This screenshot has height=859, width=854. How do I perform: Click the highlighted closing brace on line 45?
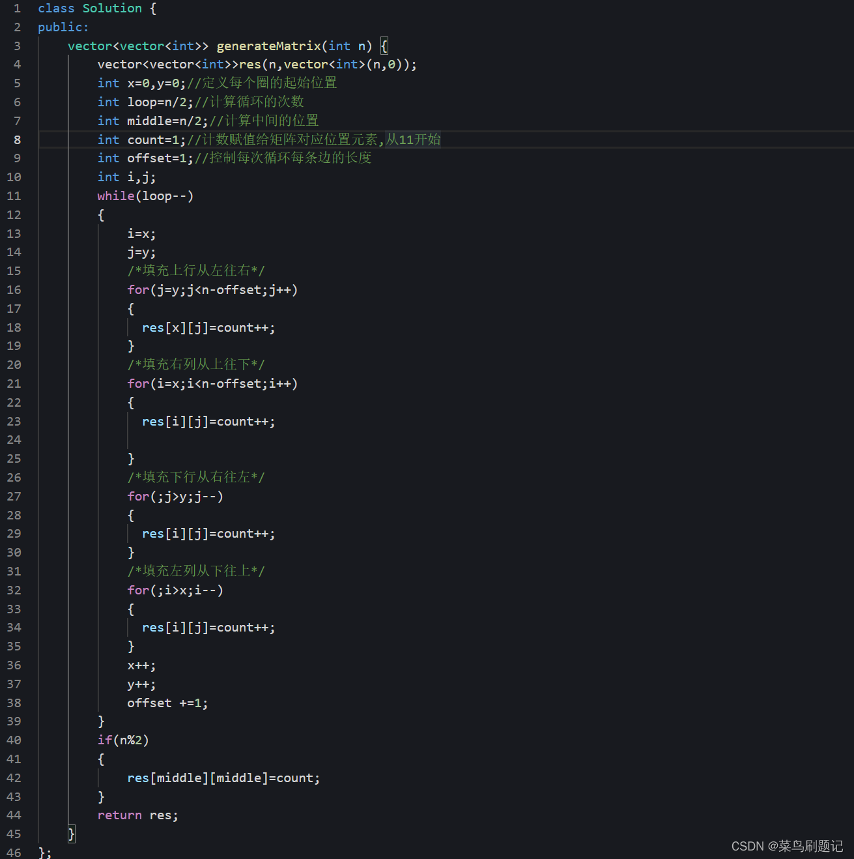click(x=72, y=834)
